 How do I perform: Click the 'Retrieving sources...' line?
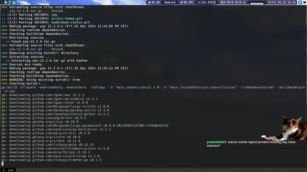(x=26, y=38)
